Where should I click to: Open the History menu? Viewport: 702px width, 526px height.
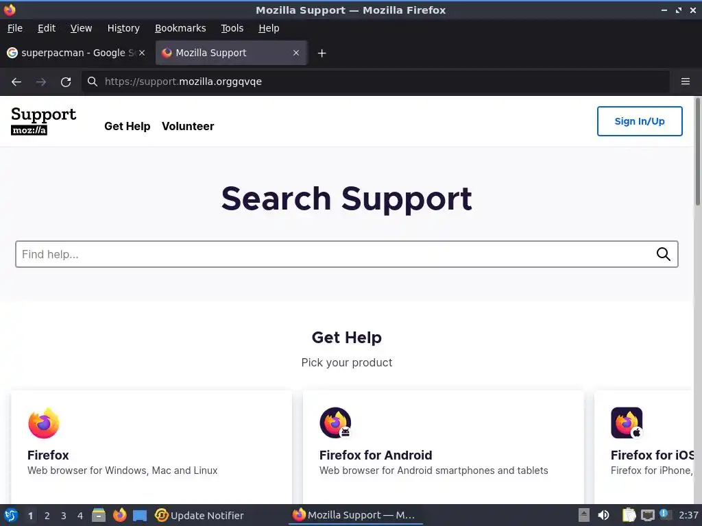coord(123,28)
